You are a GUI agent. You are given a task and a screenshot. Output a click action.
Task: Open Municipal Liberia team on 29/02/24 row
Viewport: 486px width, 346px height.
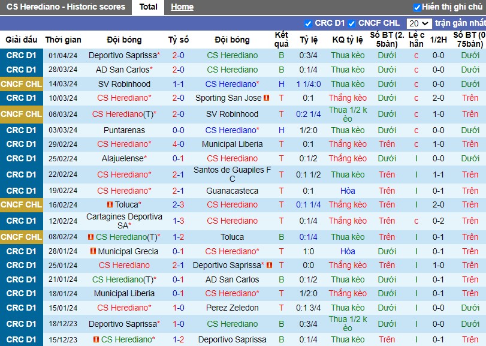(232, 144)
